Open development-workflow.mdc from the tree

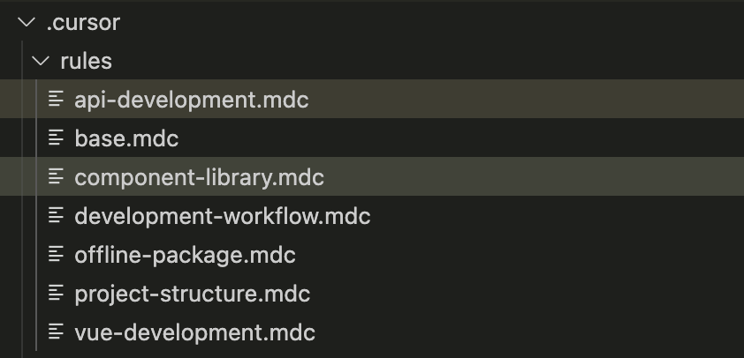pyautogui.click(x=223, y=216)
